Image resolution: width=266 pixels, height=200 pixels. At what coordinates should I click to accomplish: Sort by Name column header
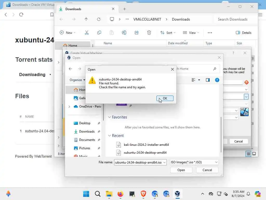108,43
